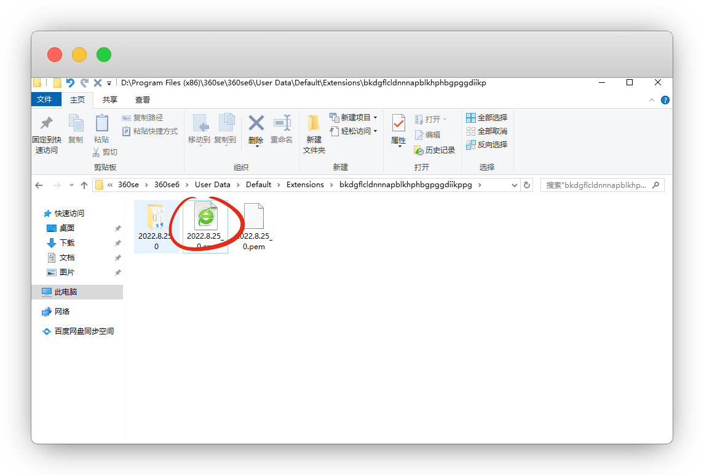Click the Properties (属性) icon

[398, 125]
